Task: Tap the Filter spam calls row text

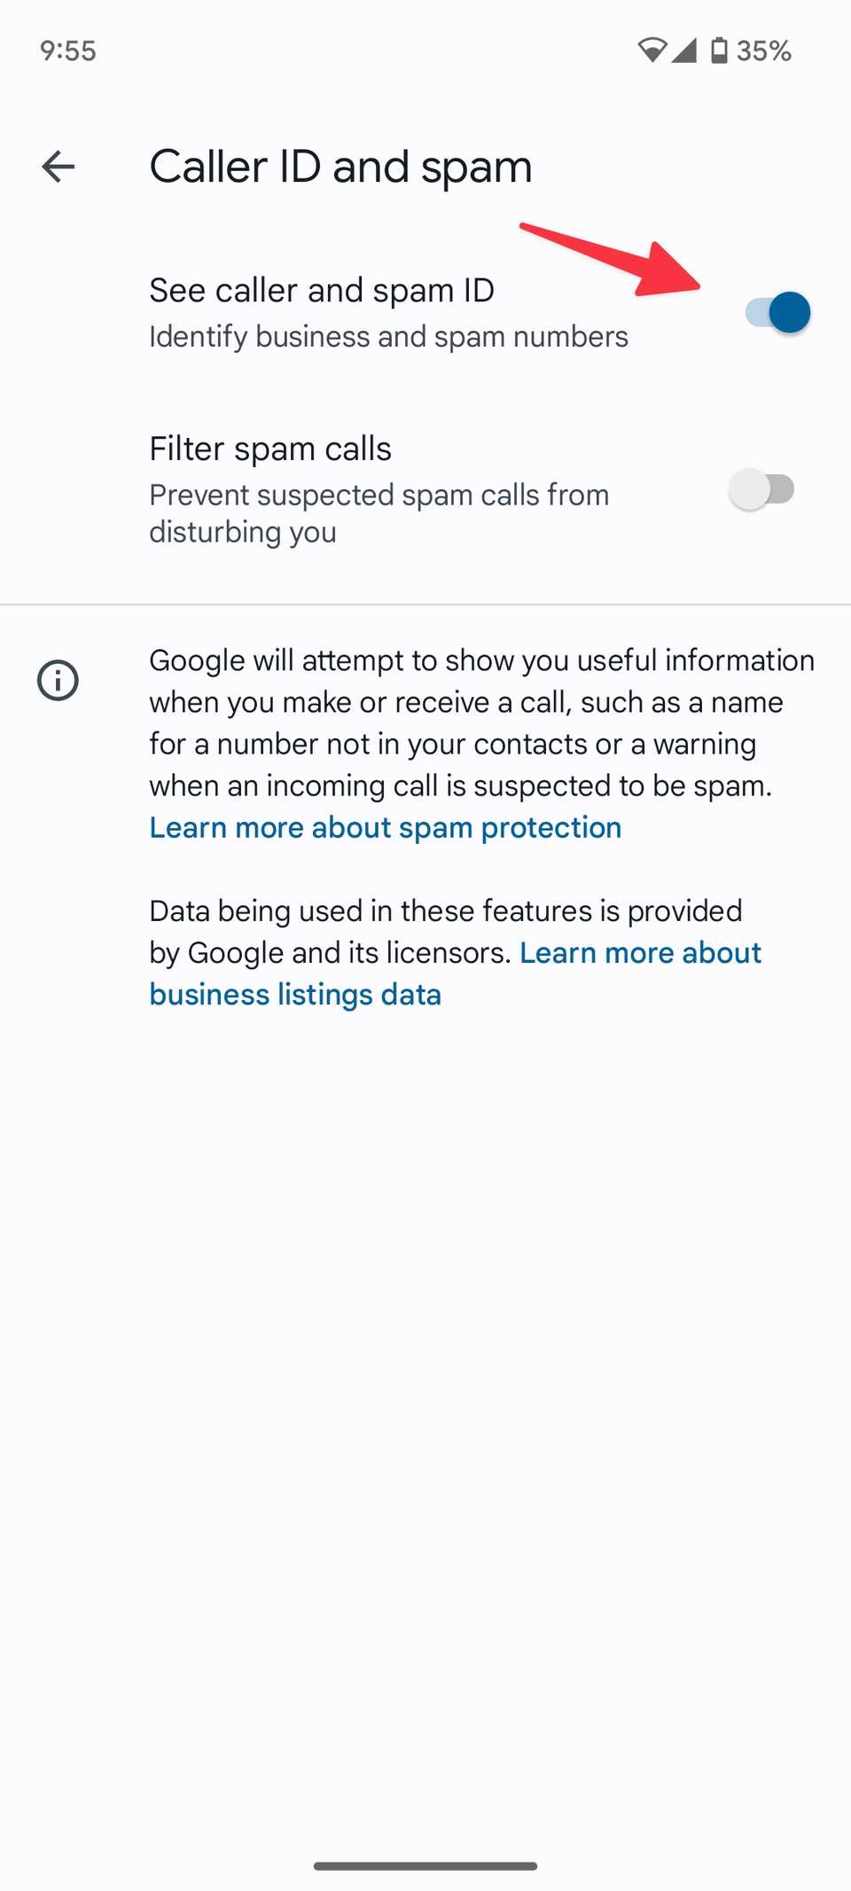Action: tap(269, 448)
